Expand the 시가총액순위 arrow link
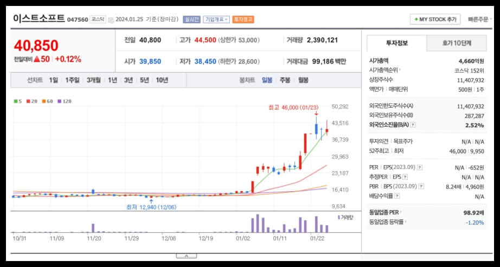The height and width of the screenshot is (267, 500). click(x=400, y=70)
